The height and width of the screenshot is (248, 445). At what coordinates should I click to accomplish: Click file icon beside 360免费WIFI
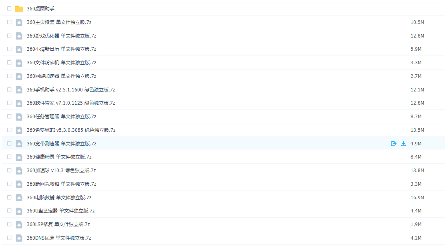(19, 130)
